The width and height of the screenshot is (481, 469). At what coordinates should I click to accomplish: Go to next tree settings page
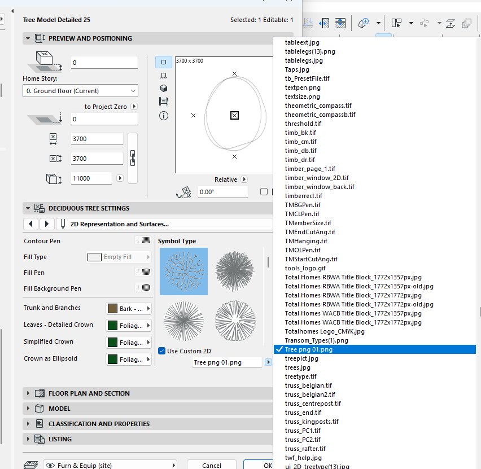(x=47, y=224)
